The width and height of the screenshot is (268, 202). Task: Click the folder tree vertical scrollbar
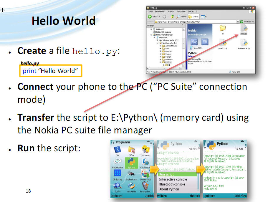183,47
